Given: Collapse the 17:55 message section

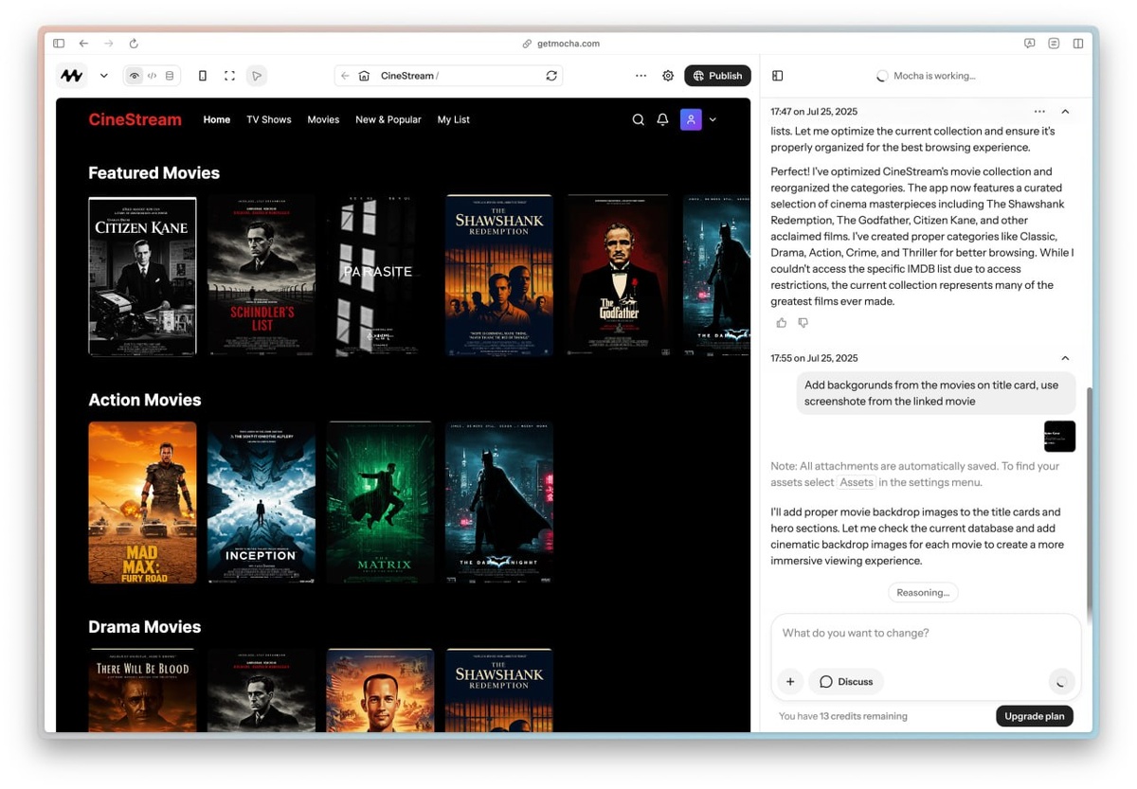Looking at the screenshot, I should (1065, 358).
